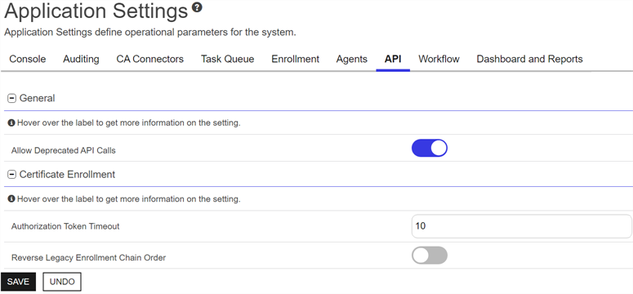The image size is (633, 294).
Task: Click the help question mark icon beside the title
Action: 197,7
